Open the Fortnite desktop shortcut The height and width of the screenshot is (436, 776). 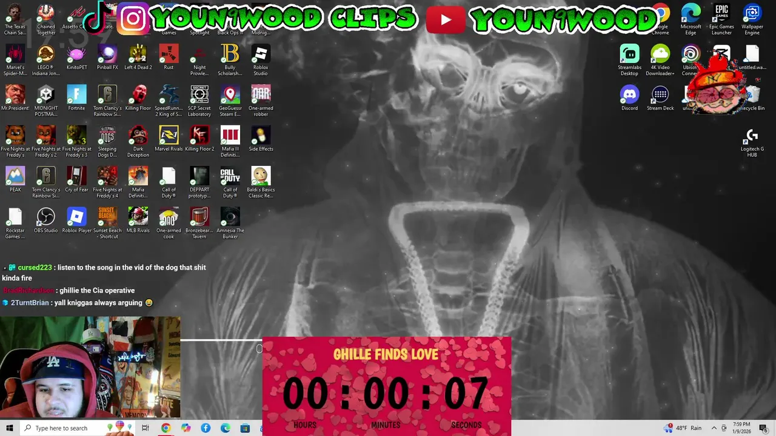click(76, 98)
